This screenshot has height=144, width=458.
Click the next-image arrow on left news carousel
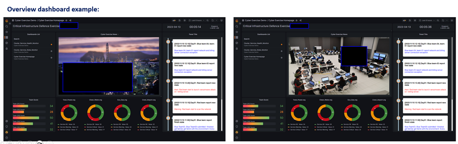152,66
